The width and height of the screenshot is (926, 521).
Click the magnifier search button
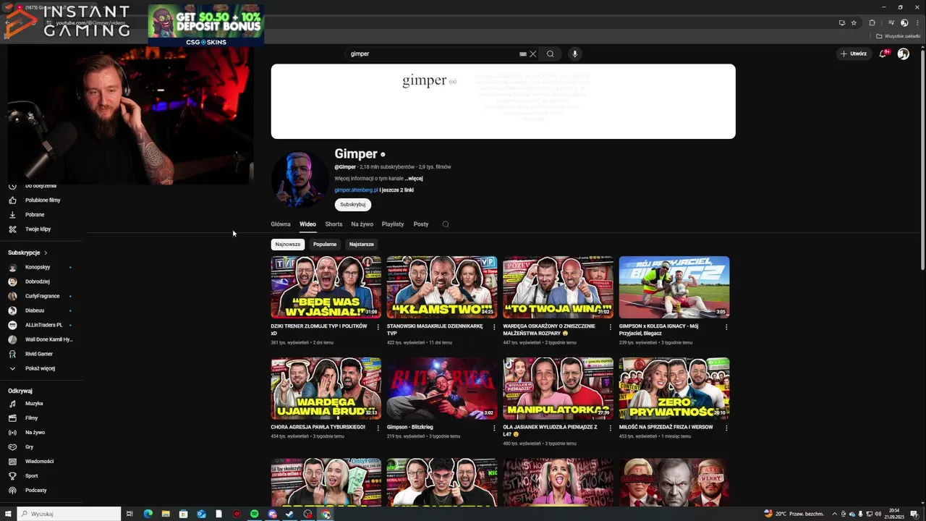pos(551,54)
